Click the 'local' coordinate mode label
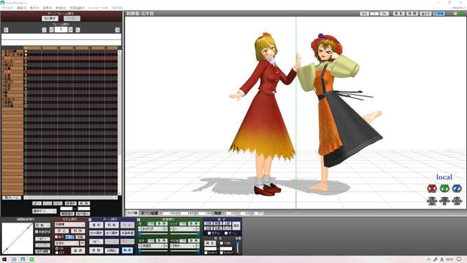Viewport: 467px width, 263px height. pyautogui.click(x=444, y=177)
